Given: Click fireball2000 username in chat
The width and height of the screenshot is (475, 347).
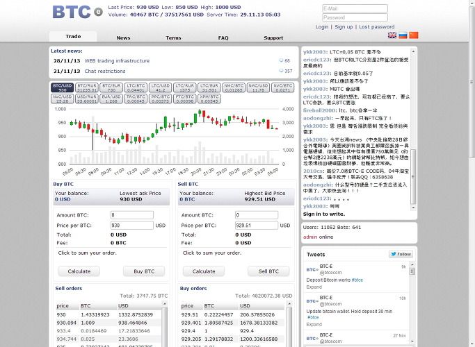Looking at the screenshot, I should [x=319, y=110].
